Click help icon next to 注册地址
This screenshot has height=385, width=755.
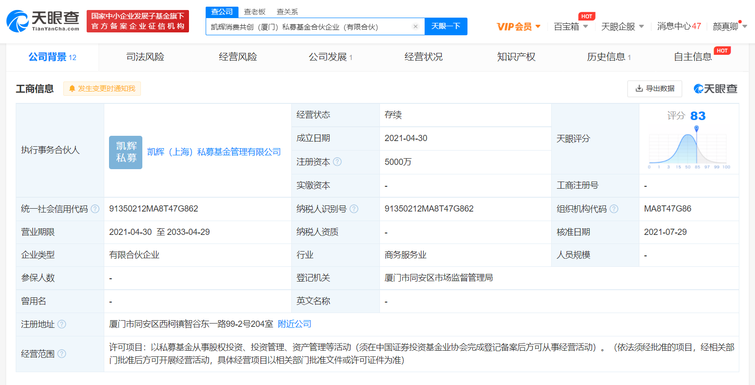(x=62, y=324)
